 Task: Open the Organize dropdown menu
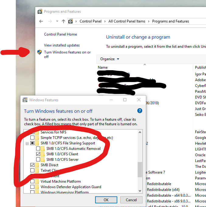tap(110, 59)
